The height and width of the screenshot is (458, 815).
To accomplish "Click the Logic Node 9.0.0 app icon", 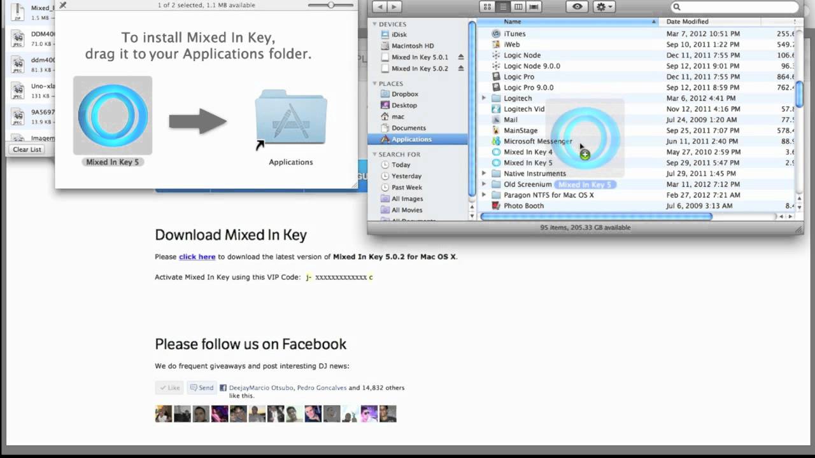I will pyautogui.click(x=497, y=66).
